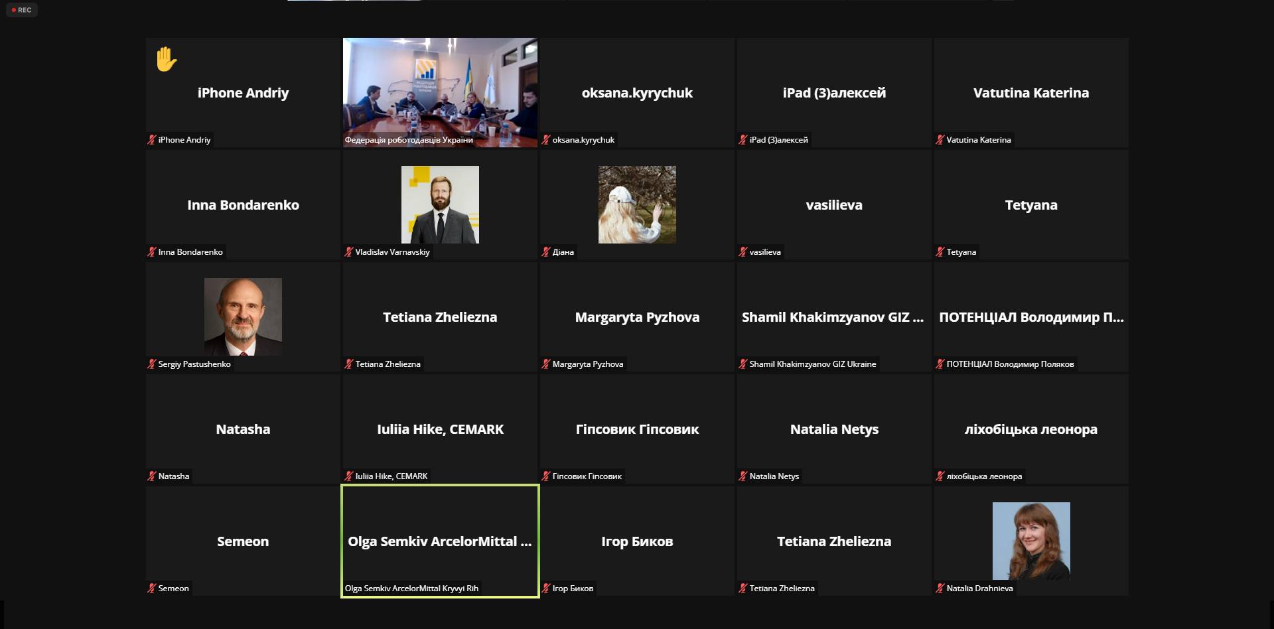Click the raised hand icon on iPhone Andriy's tile
The height and width of the screenshot is (629, 1274).
[166, 59]
